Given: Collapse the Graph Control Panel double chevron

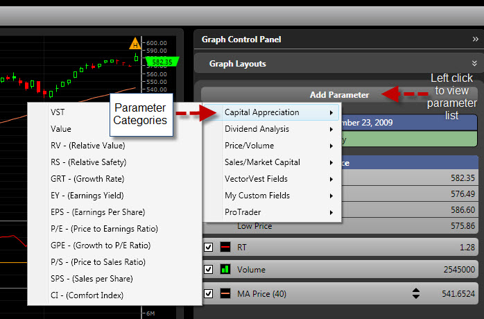Looking at the screenshot, I should pos(474,40).
